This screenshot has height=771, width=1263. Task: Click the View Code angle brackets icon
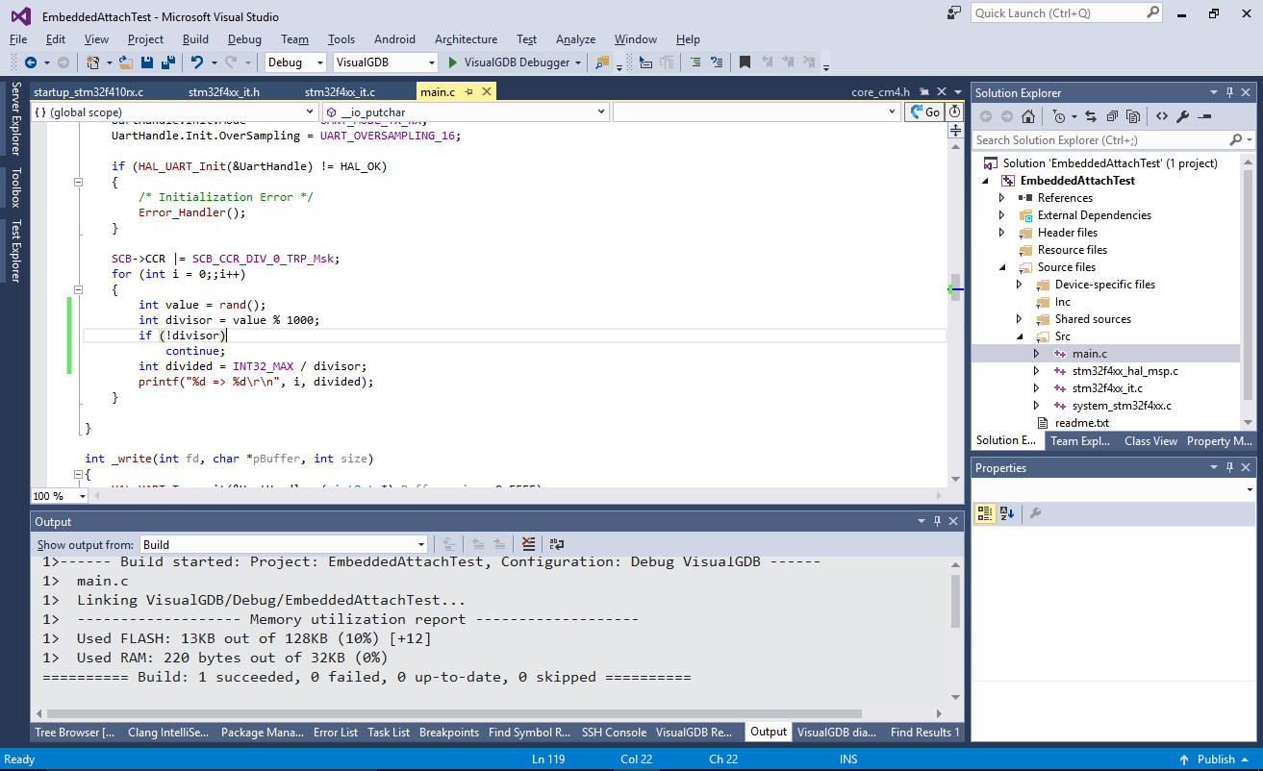pos(1162,116)
